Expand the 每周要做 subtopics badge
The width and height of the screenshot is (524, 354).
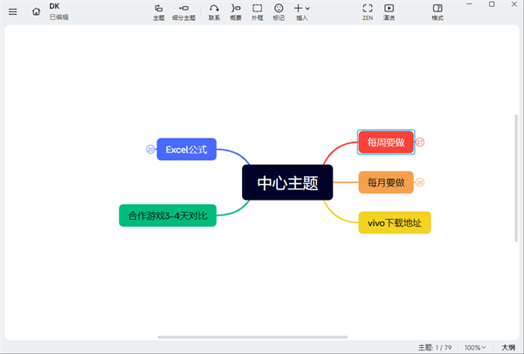420,142
